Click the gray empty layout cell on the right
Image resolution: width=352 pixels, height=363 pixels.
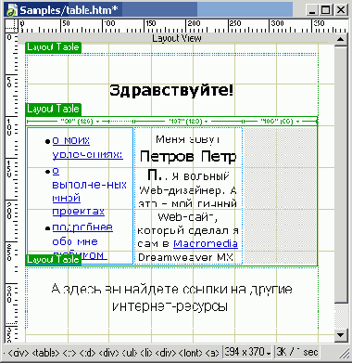[x=280, y=196]
